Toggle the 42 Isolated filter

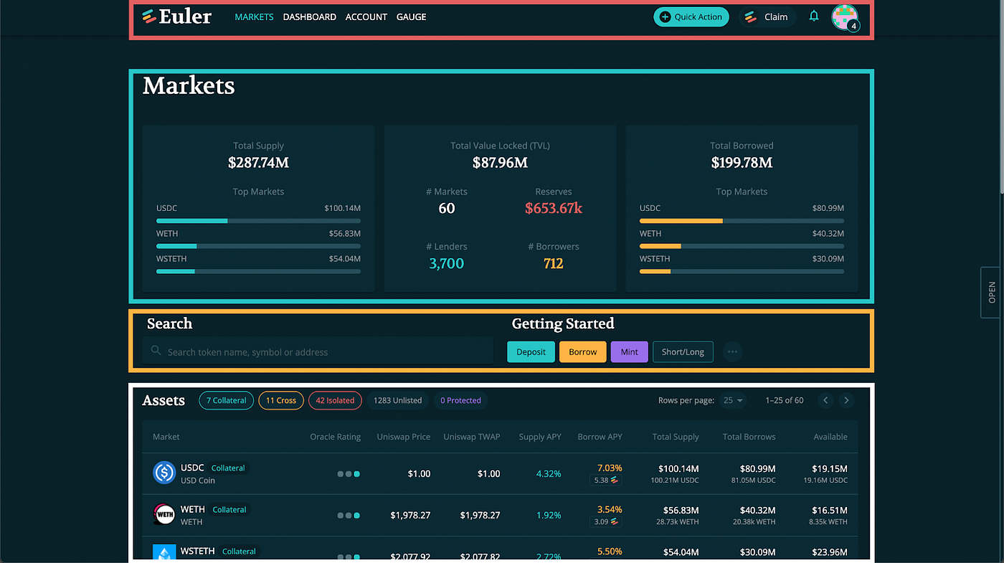click(x=335, y=400)
